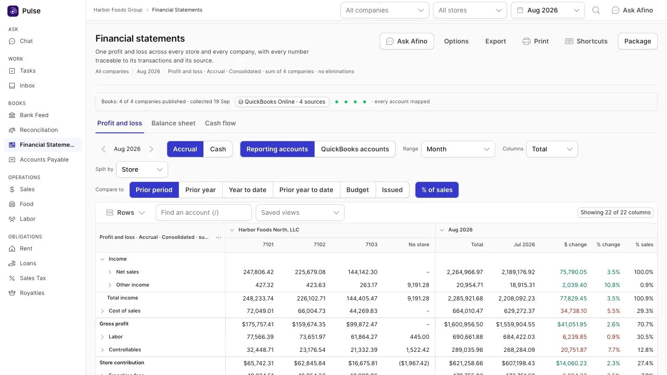Open Labor via its people icon
667x375 pixels.
[x=12, y=219]
